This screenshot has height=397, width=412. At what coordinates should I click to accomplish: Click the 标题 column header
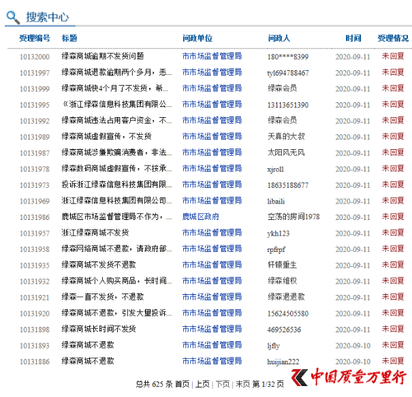(x=69, y=38)
